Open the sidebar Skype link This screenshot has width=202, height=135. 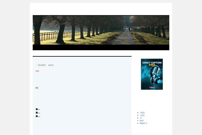(x=143, y=123)
